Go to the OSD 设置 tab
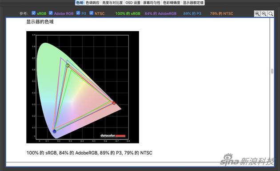Viewport: 280px width, 171px height. tap(133, 3)
